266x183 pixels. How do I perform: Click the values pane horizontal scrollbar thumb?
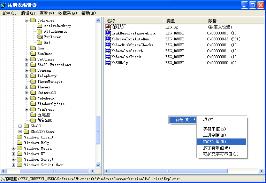coord(169,171)
